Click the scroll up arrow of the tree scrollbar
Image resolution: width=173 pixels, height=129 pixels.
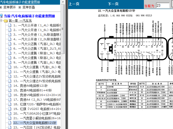point(63,2)
